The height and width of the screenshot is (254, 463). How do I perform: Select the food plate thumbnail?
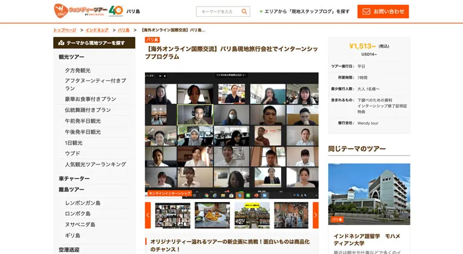point(212,215)
